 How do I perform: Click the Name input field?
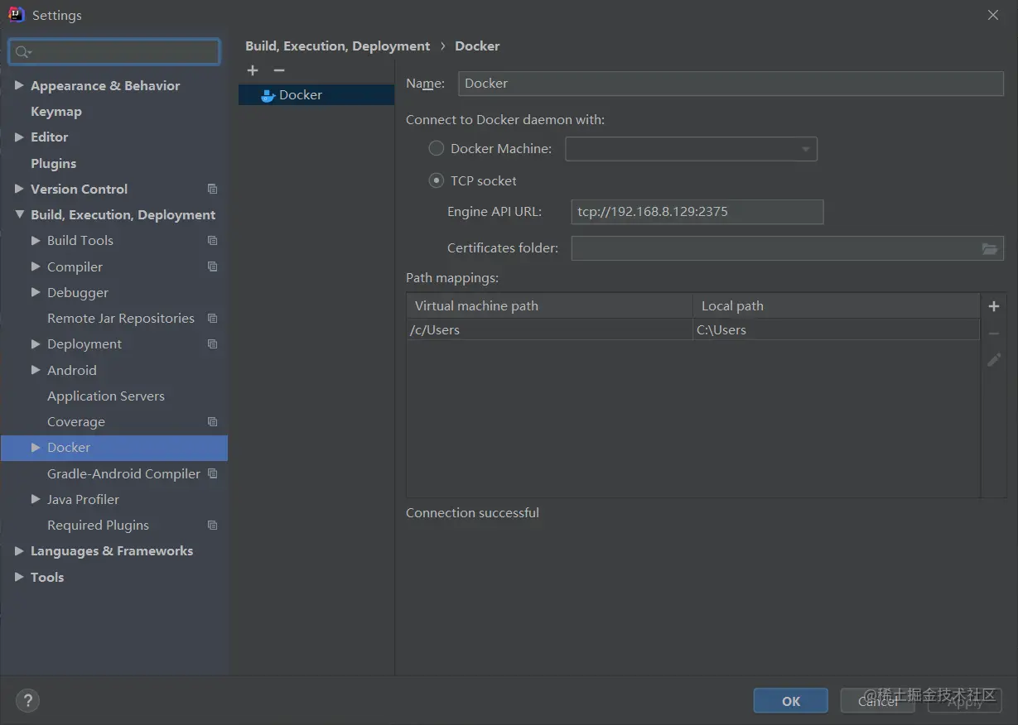point(731,84)
